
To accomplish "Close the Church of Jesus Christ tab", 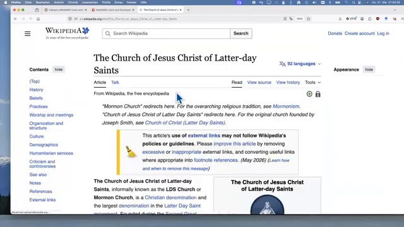I will coord(181,10).
